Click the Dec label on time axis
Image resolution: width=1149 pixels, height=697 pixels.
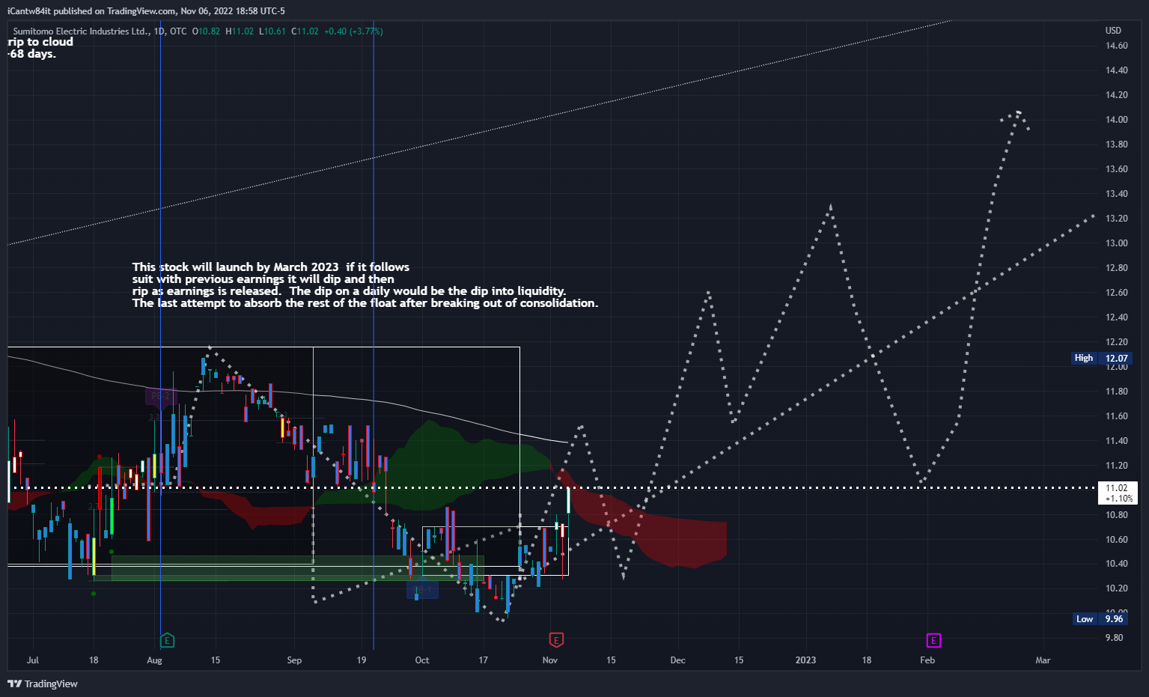677,660
